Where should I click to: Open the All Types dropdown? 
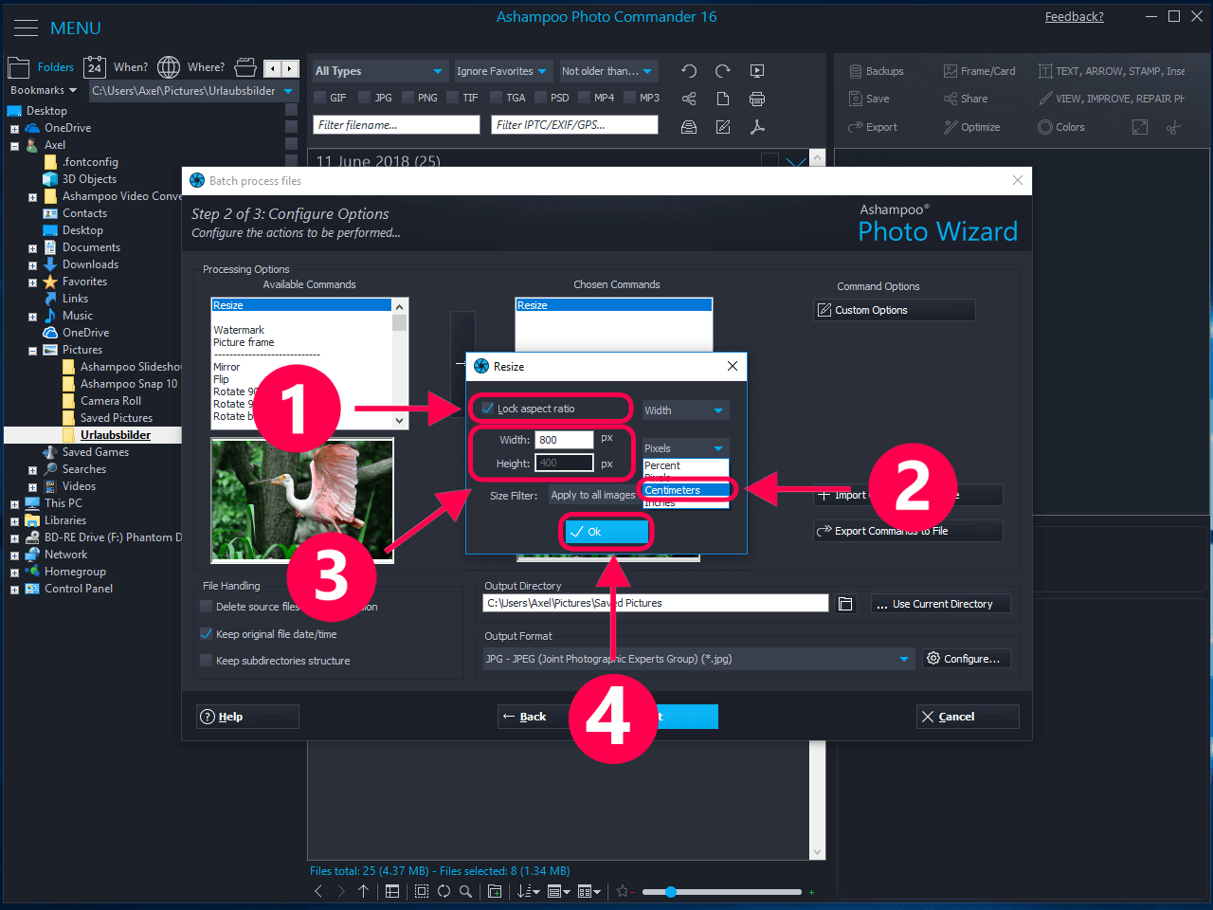click(379, 71)
